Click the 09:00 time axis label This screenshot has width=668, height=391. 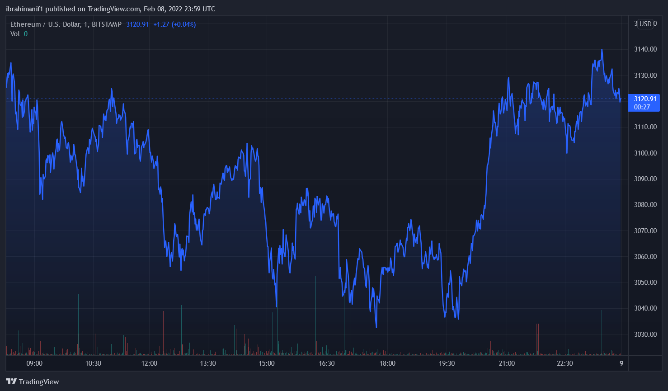[34, 363]
